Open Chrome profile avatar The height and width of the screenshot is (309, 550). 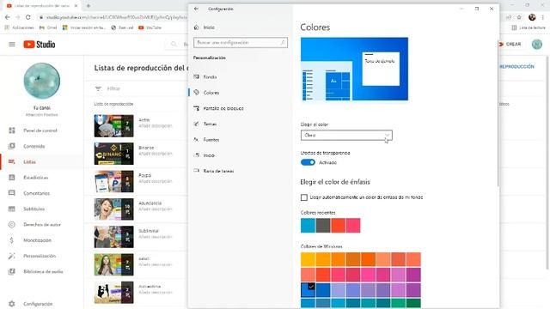(532, 17)
